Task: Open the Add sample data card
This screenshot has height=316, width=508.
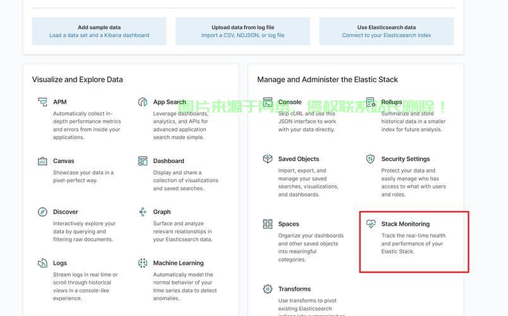Action: (x=99, y=32)
